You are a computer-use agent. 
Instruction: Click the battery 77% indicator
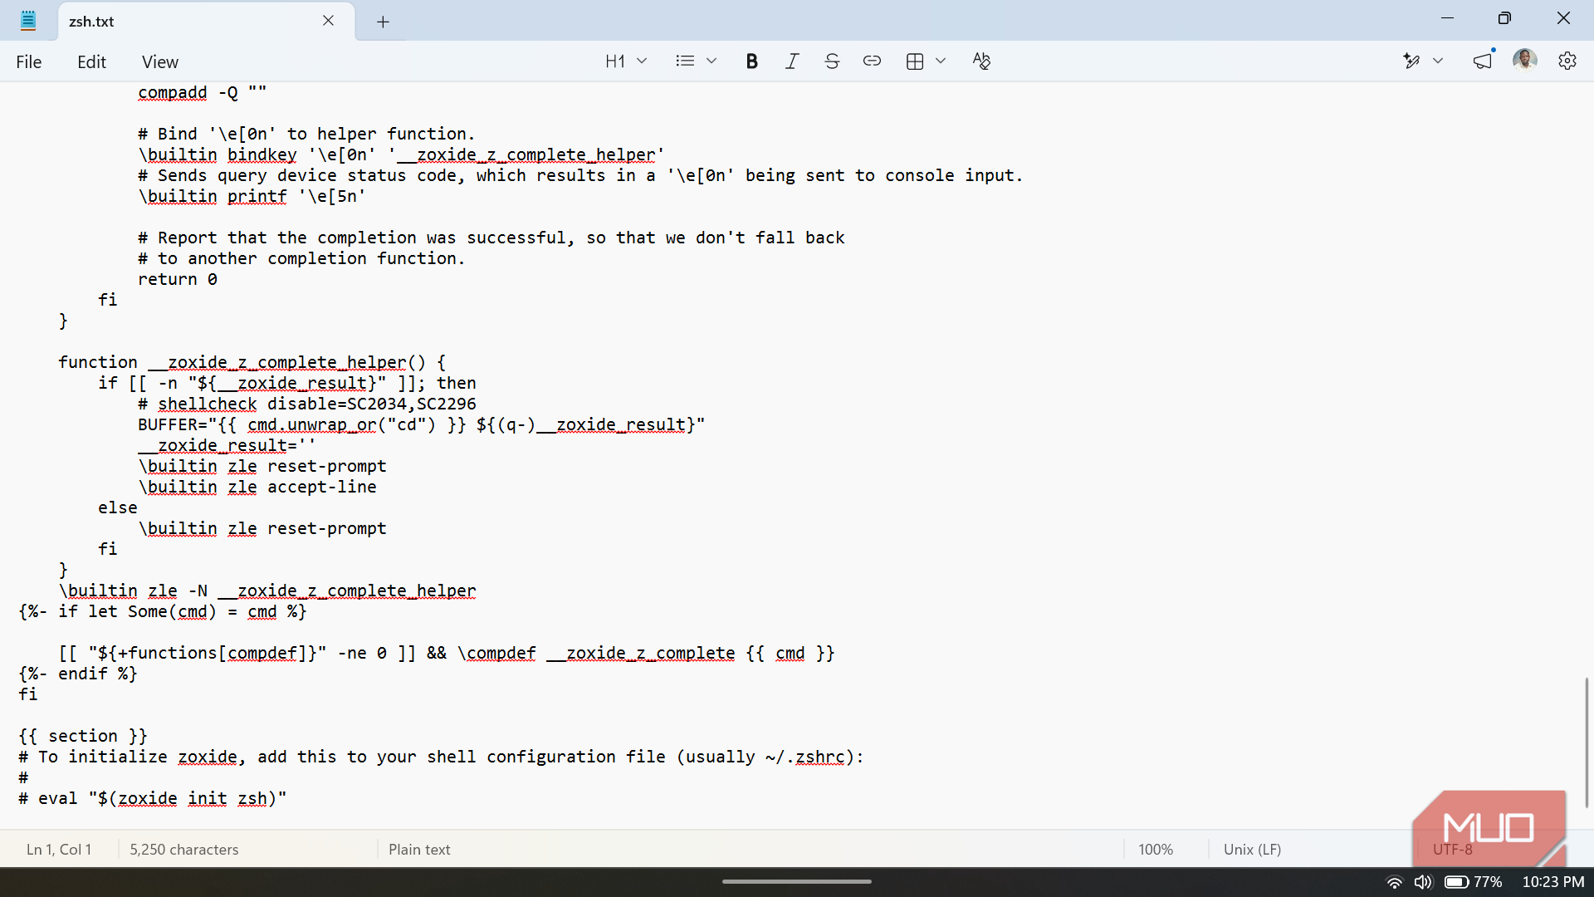[1474, 882]
